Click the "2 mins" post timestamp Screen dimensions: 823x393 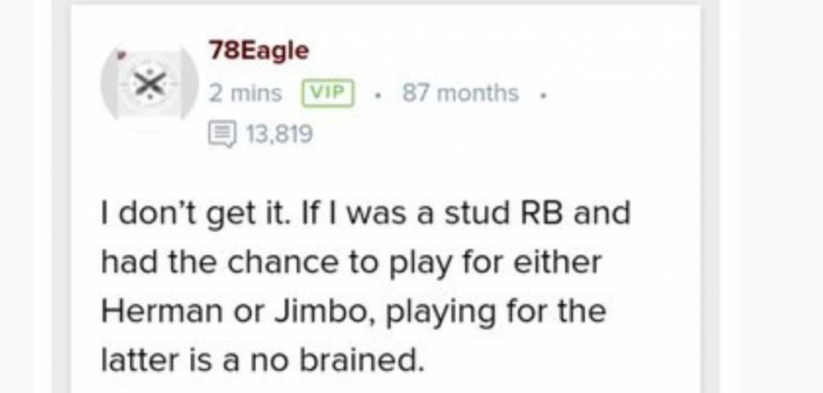(x=245, y=93)
